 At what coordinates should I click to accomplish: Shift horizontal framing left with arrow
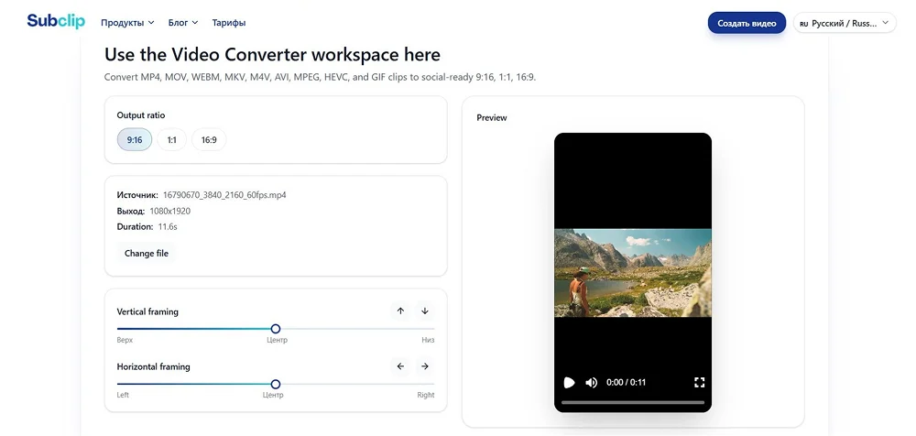click(x=400, y=366)
